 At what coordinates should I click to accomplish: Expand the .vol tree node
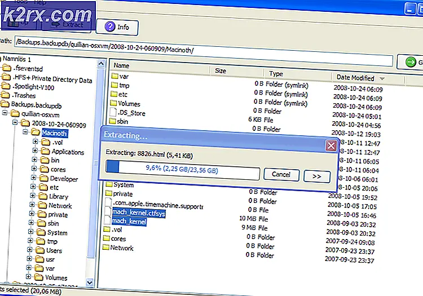click(36, 141)
